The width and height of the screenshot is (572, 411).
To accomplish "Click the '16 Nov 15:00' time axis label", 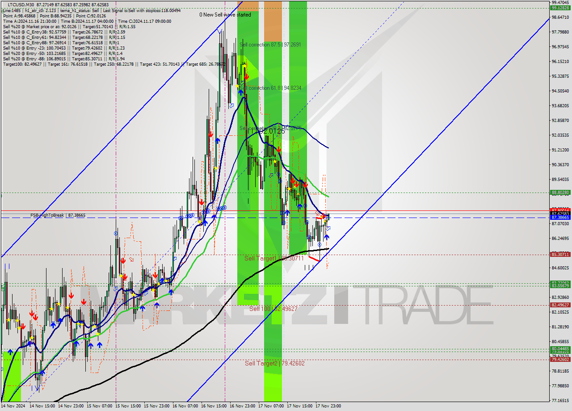I will pos(214,406).
